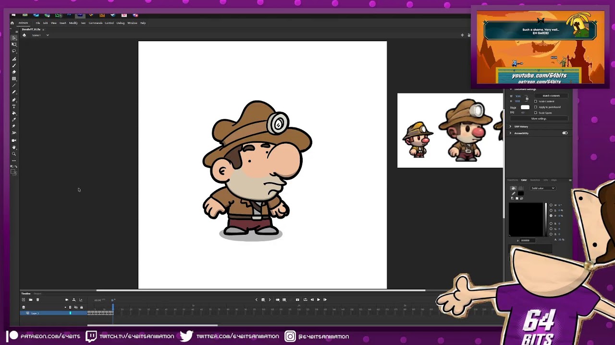The width and height of the screenshot is (615, 345).
Task: Select the Green channel radio button
Action: 551,229
